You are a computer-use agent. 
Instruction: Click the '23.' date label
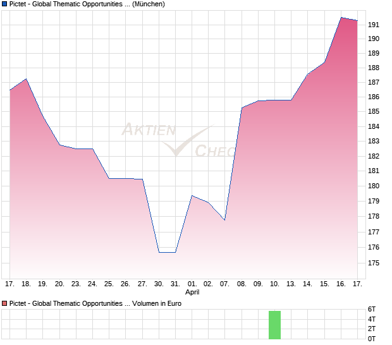click(76, 284)
